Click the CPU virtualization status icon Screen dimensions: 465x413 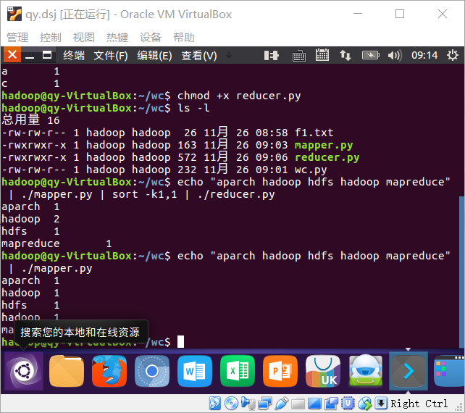(348, 403)
